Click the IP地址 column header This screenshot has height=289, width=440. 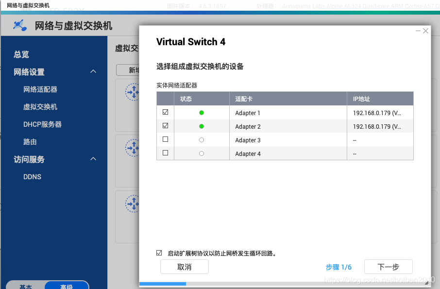[x=380, y=99]
